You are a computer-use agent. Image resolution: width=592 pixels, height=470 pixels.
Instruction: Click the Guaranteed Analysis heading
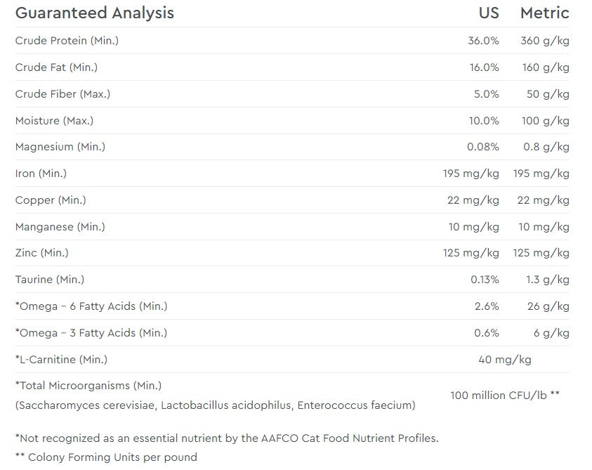[x=94, y=13]
